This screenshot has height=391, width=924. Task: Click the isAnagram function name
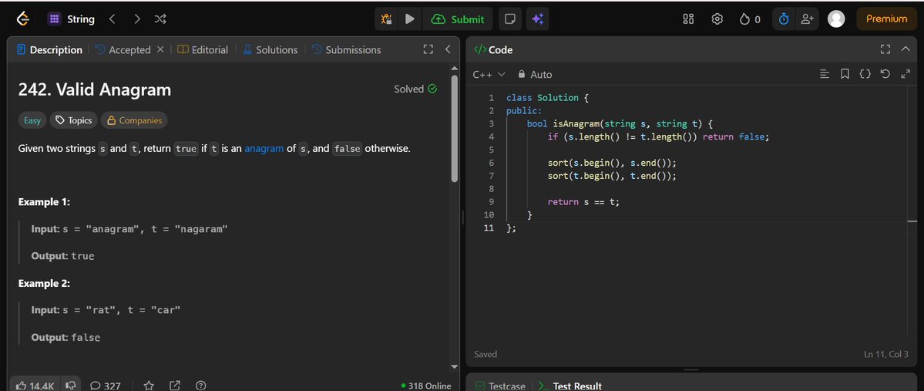(x=576, y=124)
